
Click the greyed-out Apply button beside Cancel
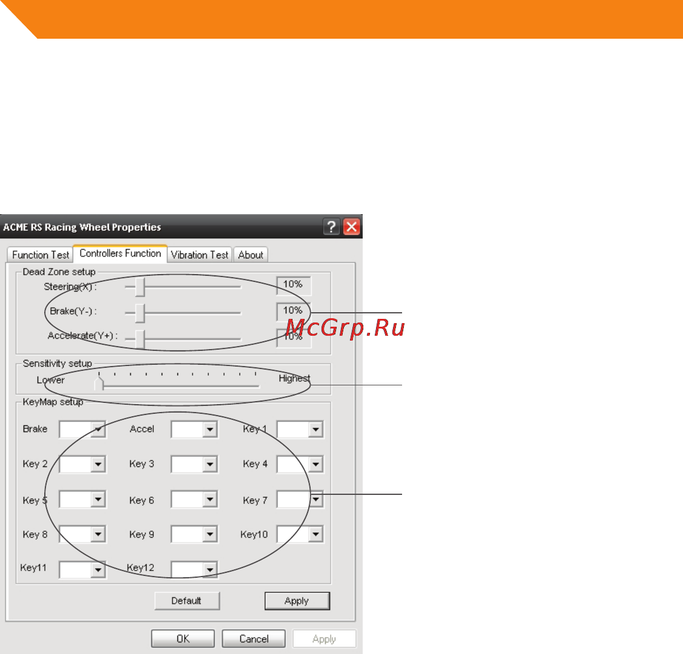(x=324, y=639)
